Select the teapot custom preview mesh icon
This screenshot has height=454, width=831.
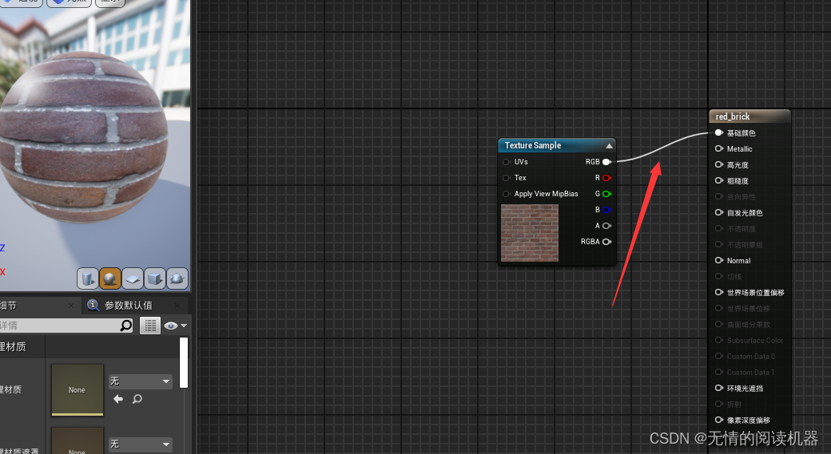point(177,278)
